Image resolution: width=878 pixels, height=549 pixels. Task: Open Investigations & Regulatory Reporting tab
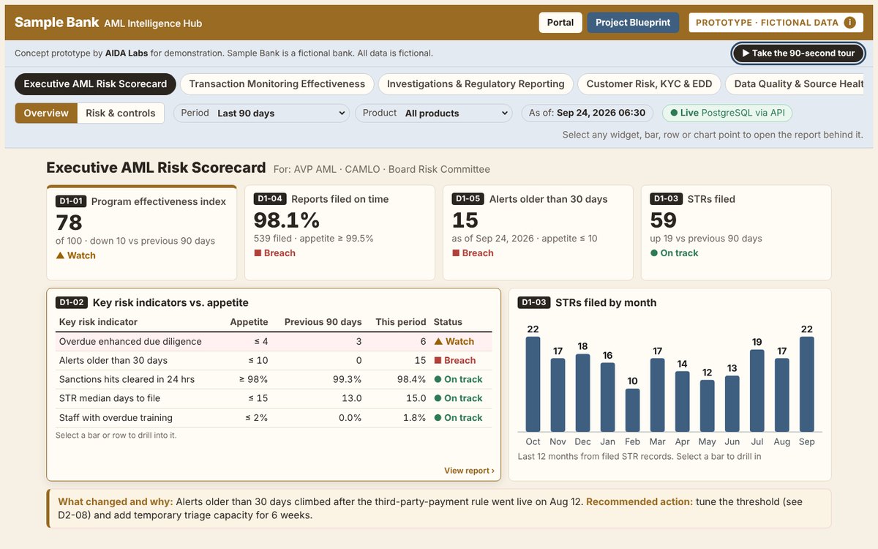coord(476,84)
